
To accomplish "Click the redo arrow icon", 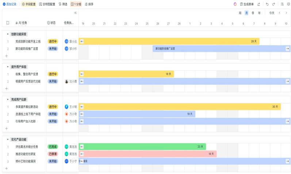I will [x=273, y=4].
